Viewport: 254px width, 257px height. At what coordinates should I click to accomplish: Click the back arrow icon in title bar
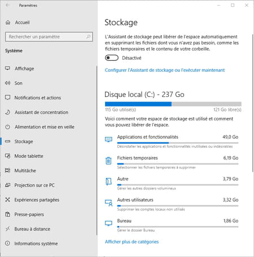pos(7,5)
